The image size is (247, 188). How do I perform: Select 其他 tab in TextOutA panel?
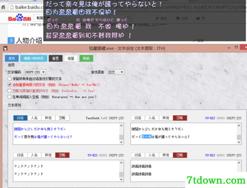coord(48,118)
